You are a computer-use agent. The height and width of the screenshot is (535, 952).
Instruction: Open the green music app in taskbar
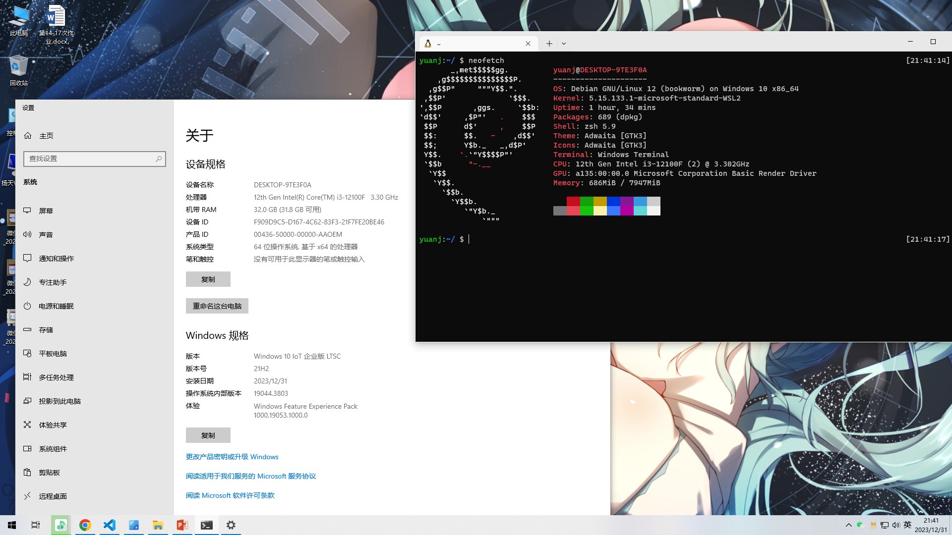[60, 525]
